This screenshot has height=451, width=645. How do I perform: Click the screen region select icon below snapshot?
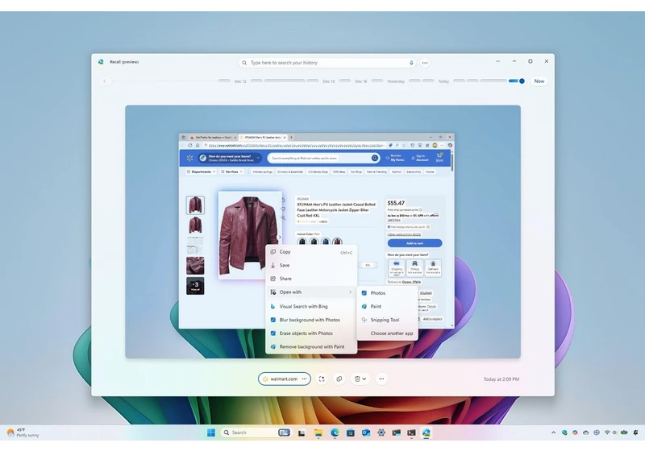322,379
